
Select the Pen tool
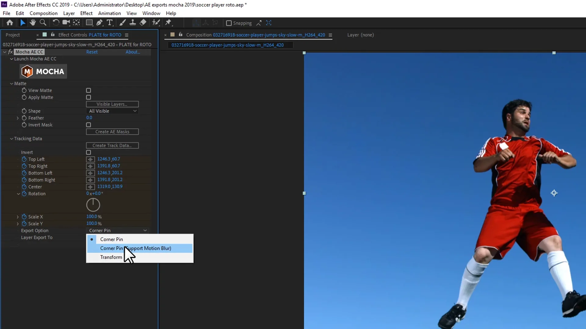coord(99,23)
